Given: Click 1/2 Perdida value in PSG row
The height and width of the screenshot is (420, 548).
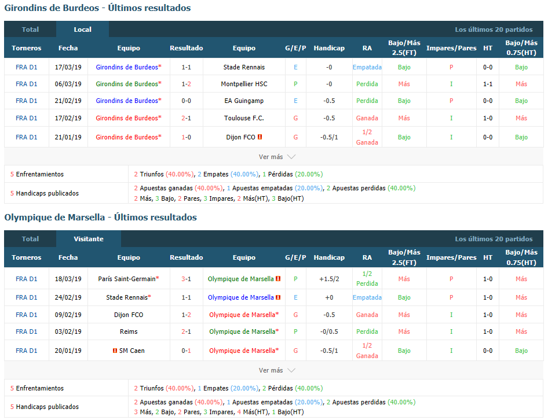Looking at the screenshot, I should click(x=367, y=279).
